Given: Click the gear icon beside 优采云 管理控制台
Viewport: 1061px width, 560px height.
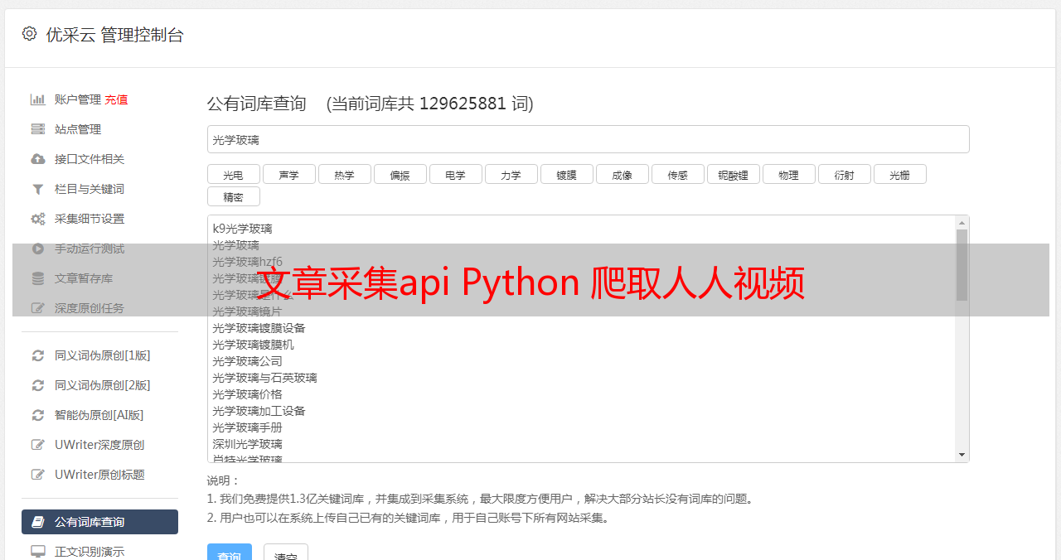Looking at the screenshot, I should [30, 34].
